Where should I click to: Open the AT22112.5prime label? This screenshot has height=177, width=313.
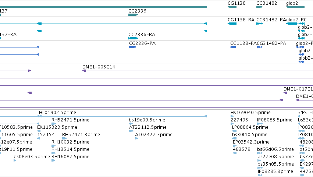click(148, 127)
